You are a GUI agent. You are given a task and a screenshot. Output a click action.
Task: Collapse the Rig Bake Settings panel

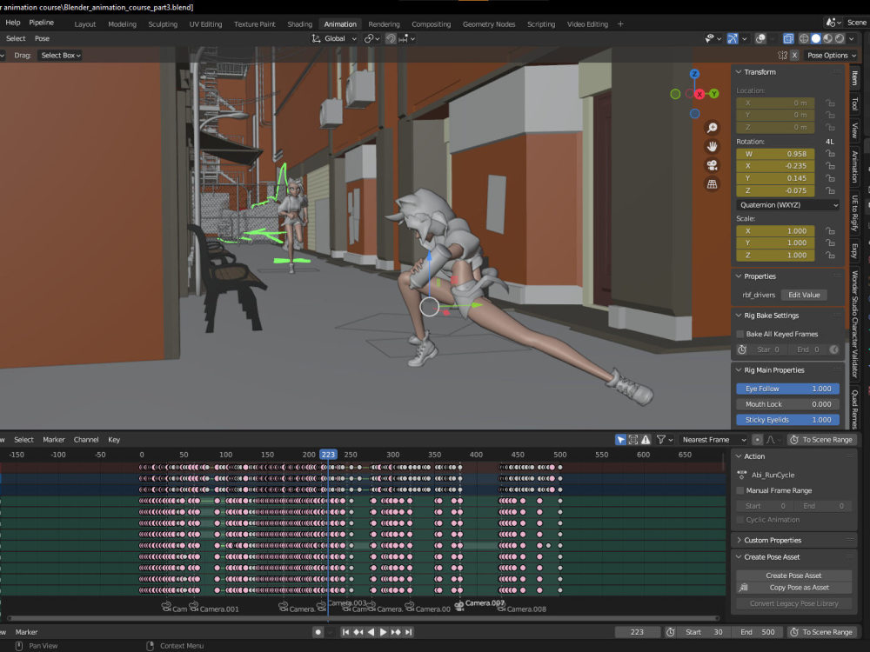(739, 316)
